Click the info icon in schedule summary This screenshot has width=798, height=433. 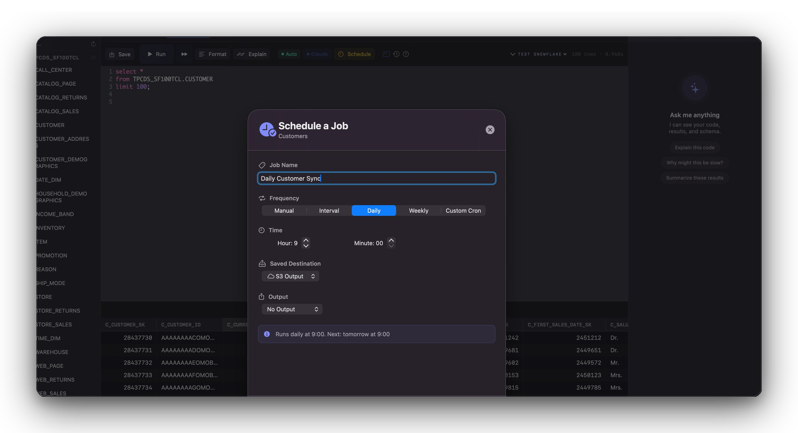[267, 334]
